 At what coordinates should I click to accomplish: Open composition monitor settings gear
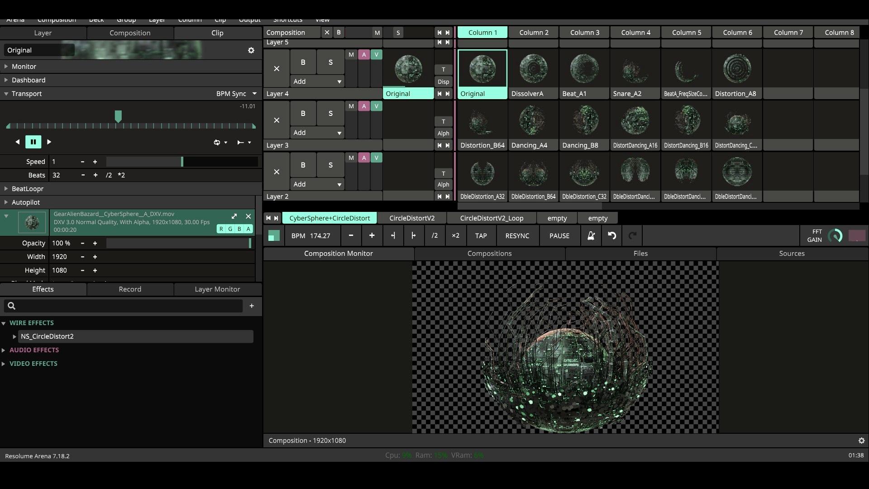pyautogui.click(x=861, y=441)
